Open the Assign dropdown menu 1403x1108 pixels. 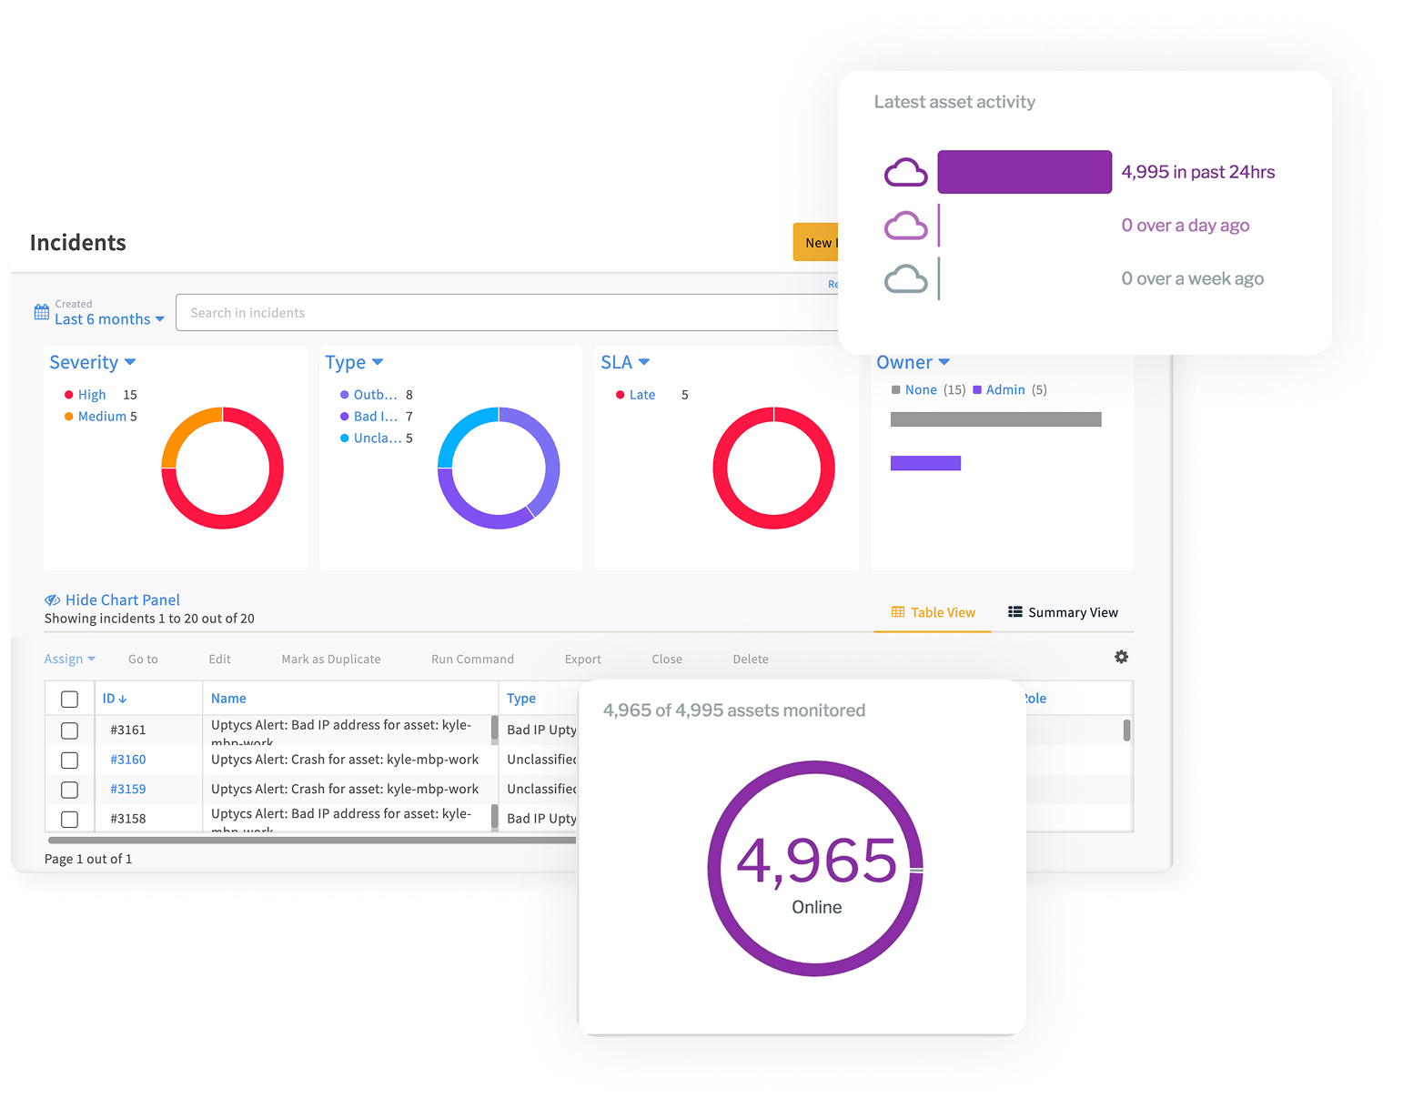pyautogui.click(x=70, y=660)
